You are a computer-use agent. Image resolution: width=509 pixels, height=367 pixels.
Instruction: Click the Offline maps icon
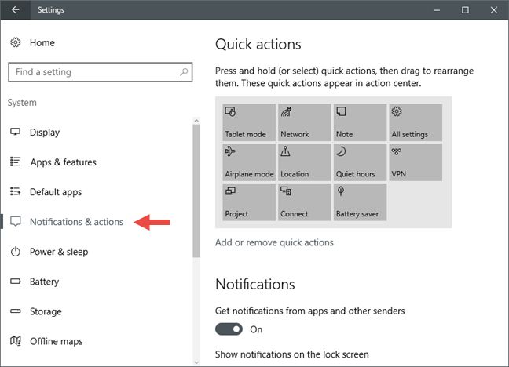(15, 341)
